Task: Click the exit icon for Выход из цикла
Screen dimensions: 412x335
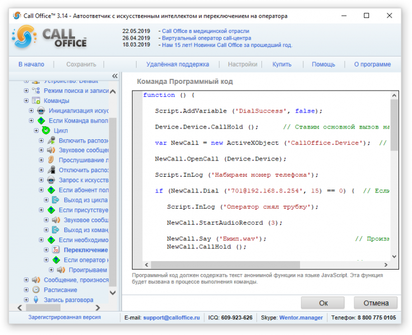Action: [x=56, y=200]
